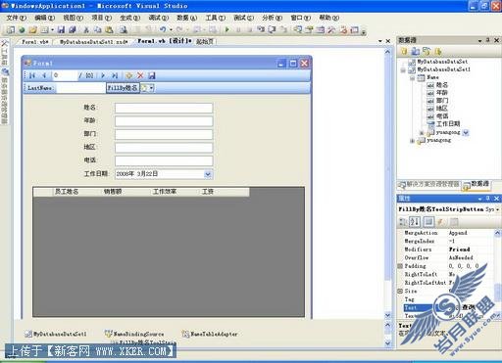Click the second icon in Data Sources toolbar

(x=416, y=51)
